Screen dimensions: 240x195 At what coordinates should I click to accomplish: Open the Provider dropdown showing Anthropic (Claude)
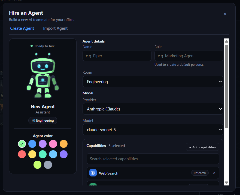click(153, 109)
